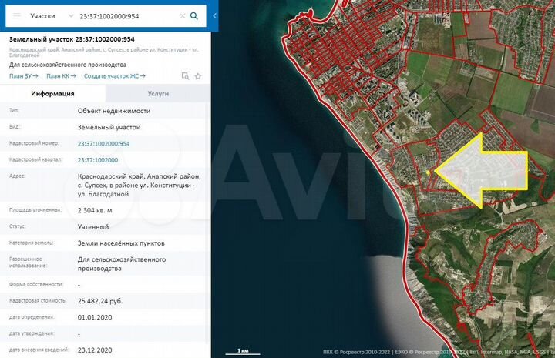Open the hamburger menu in search bar

pyautogui.click(x=17, y=16)
